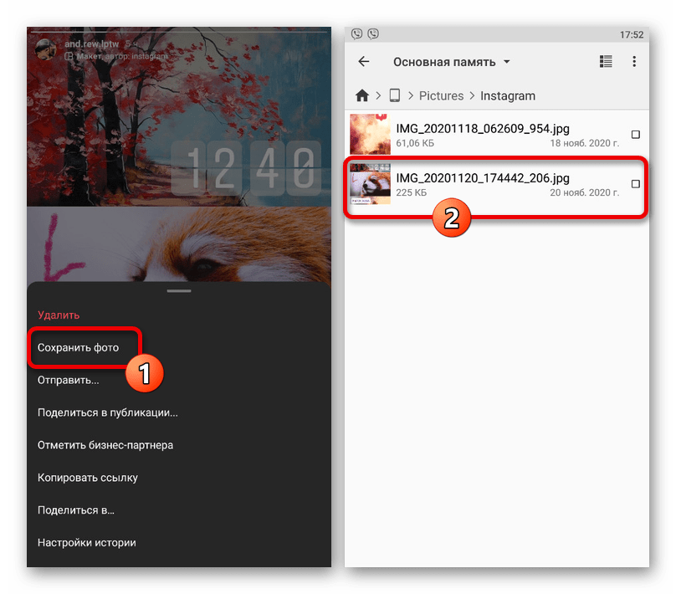Open red panda image thumbnail
The image size is (676, 594).
pyautogui.click(x=370, y=184)
